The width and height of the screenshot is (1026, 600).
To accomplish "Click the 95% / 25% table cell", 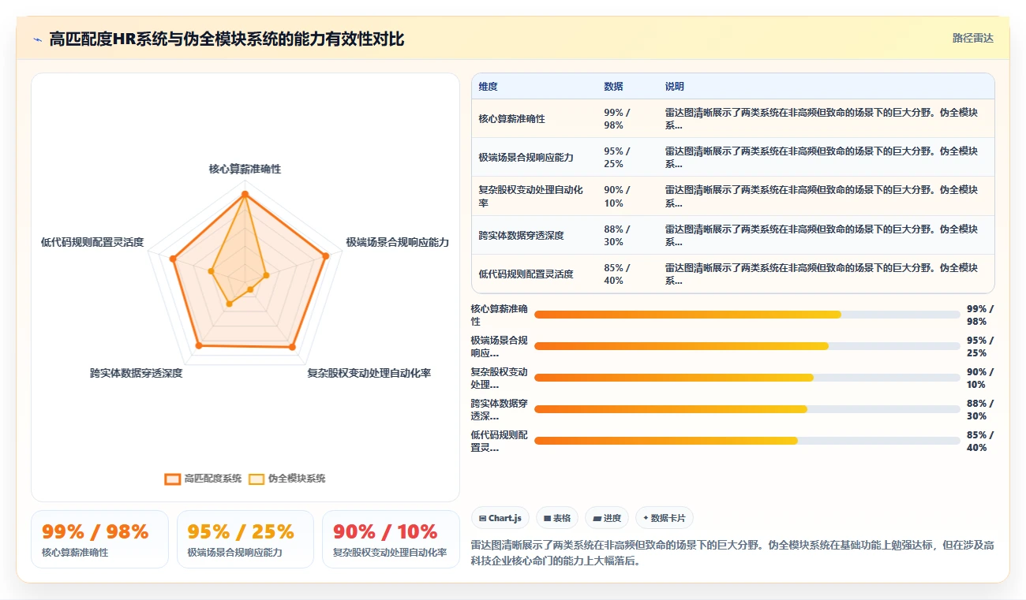I will [x=617, y=158].
